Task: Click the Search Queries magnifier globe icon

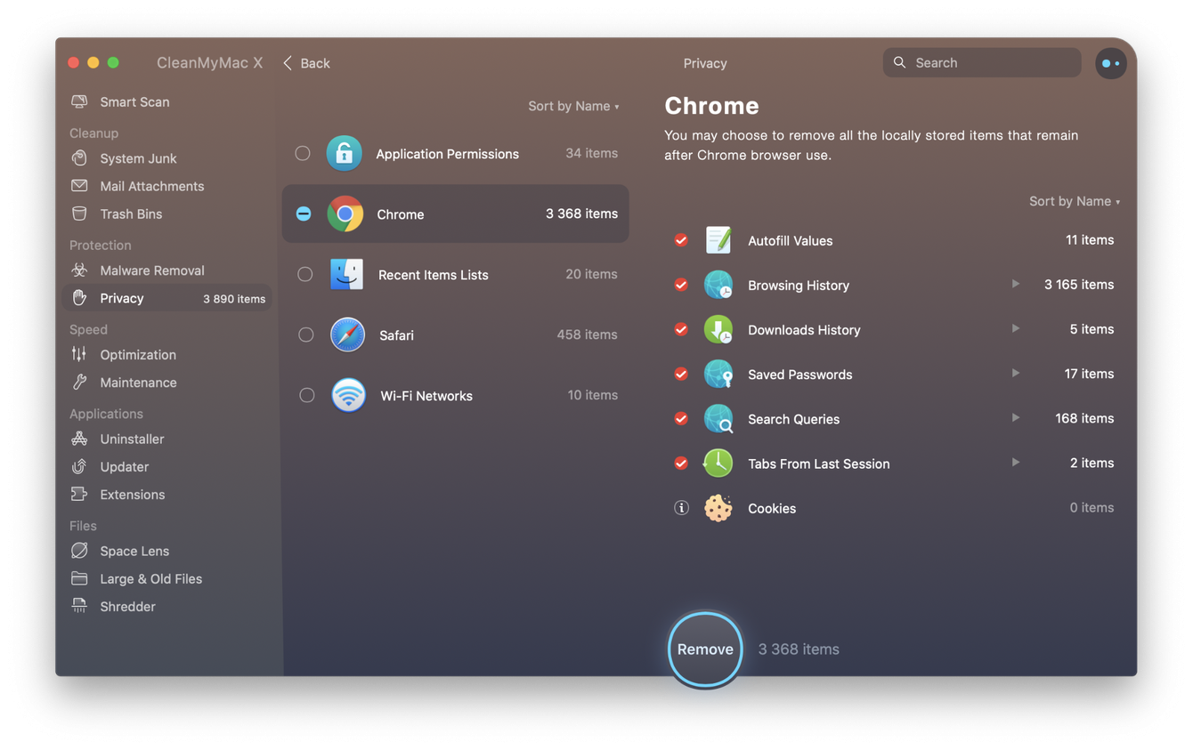Action: [x=718, y=418]
